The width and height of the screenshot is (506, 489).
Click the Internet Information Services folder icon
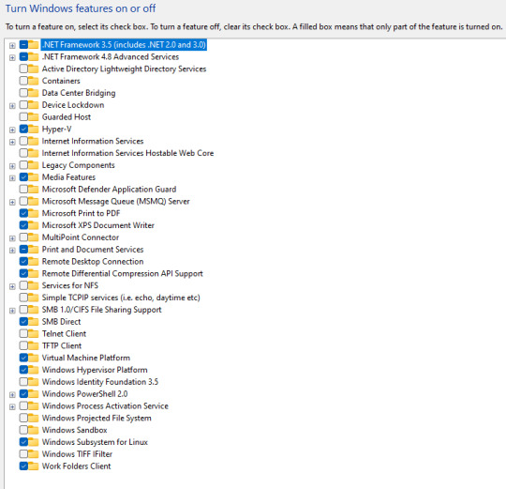click(33, 141)
